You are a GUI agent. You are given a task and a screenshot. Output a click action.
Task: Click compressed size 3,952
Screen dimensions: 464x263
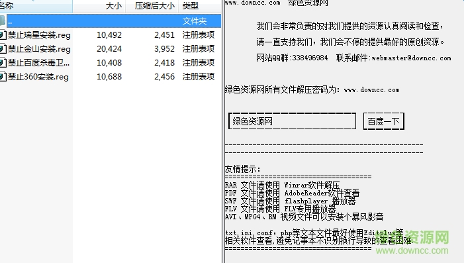coord(165,49)
